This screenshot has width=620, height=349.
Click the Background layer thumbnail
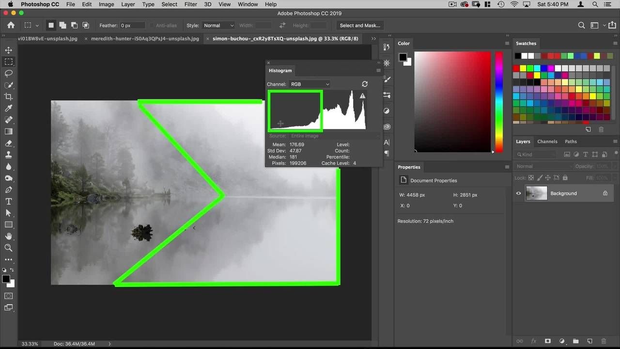[536, 193]
